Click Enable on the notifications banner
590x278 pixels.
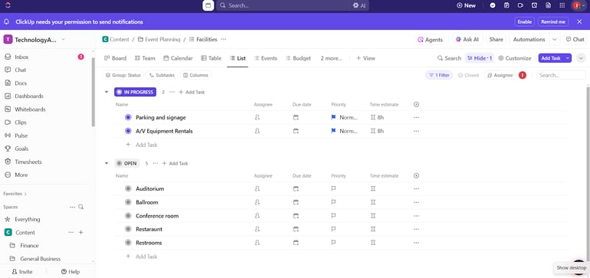(x=525, y=21)
